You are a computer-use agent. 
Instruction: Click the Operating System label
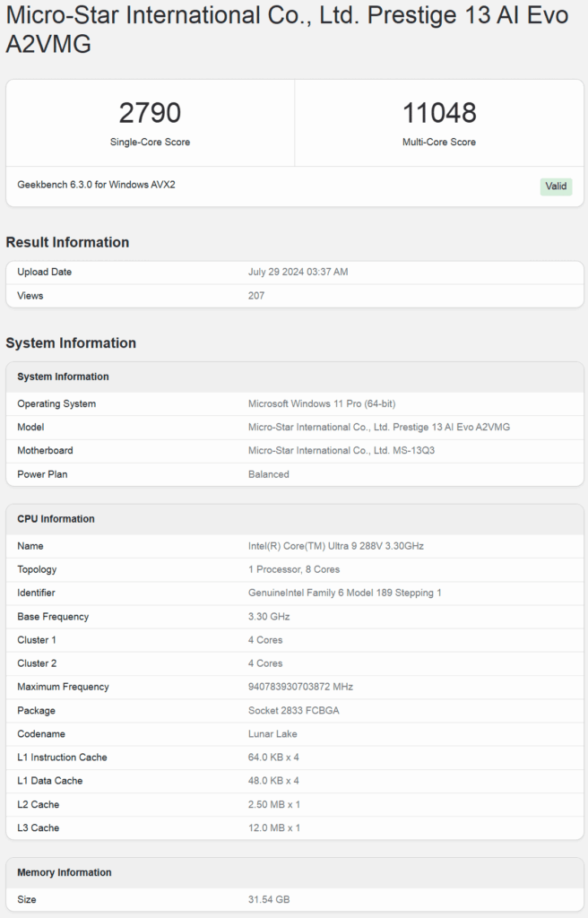[x=56, y=404]
